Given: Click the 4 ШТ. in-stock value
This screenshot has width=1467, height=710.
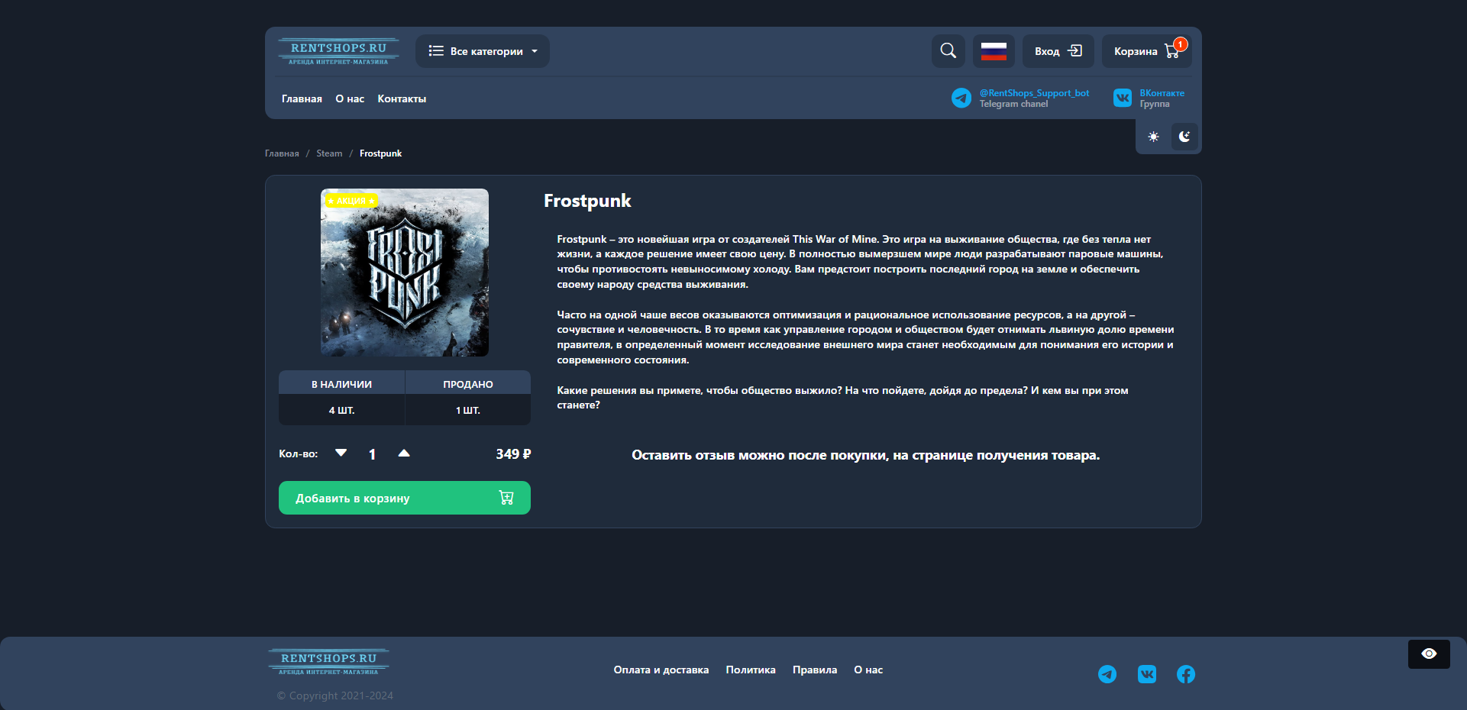Looking at the screenshot, I should tap(341, 410).
